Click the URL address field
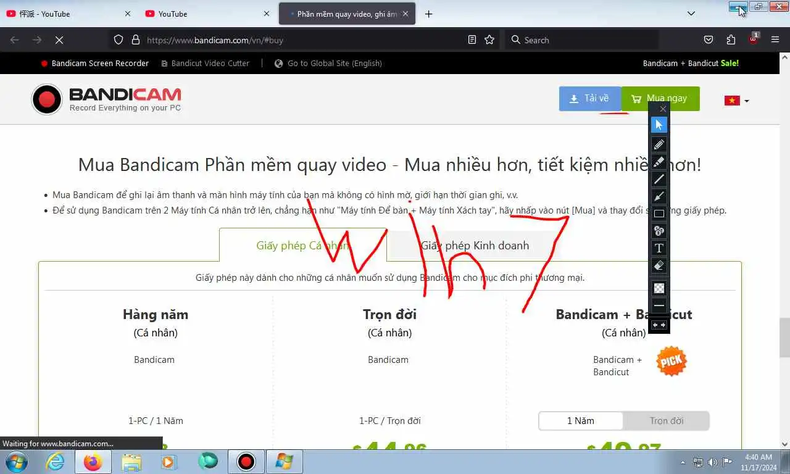 [x=302, y=39]
